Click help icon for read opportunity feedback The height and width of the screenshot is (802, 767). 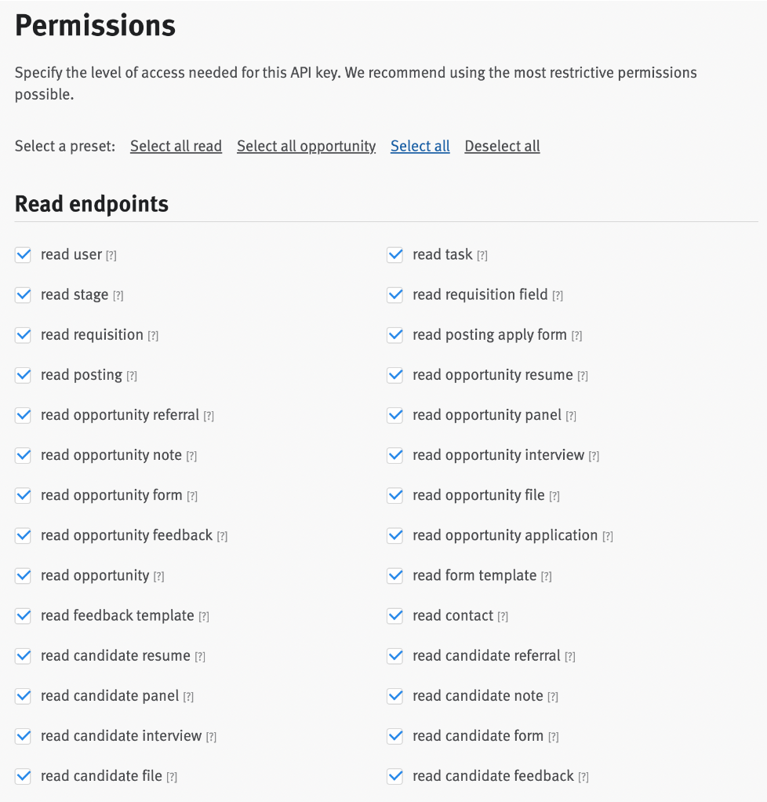click(222, 537)
